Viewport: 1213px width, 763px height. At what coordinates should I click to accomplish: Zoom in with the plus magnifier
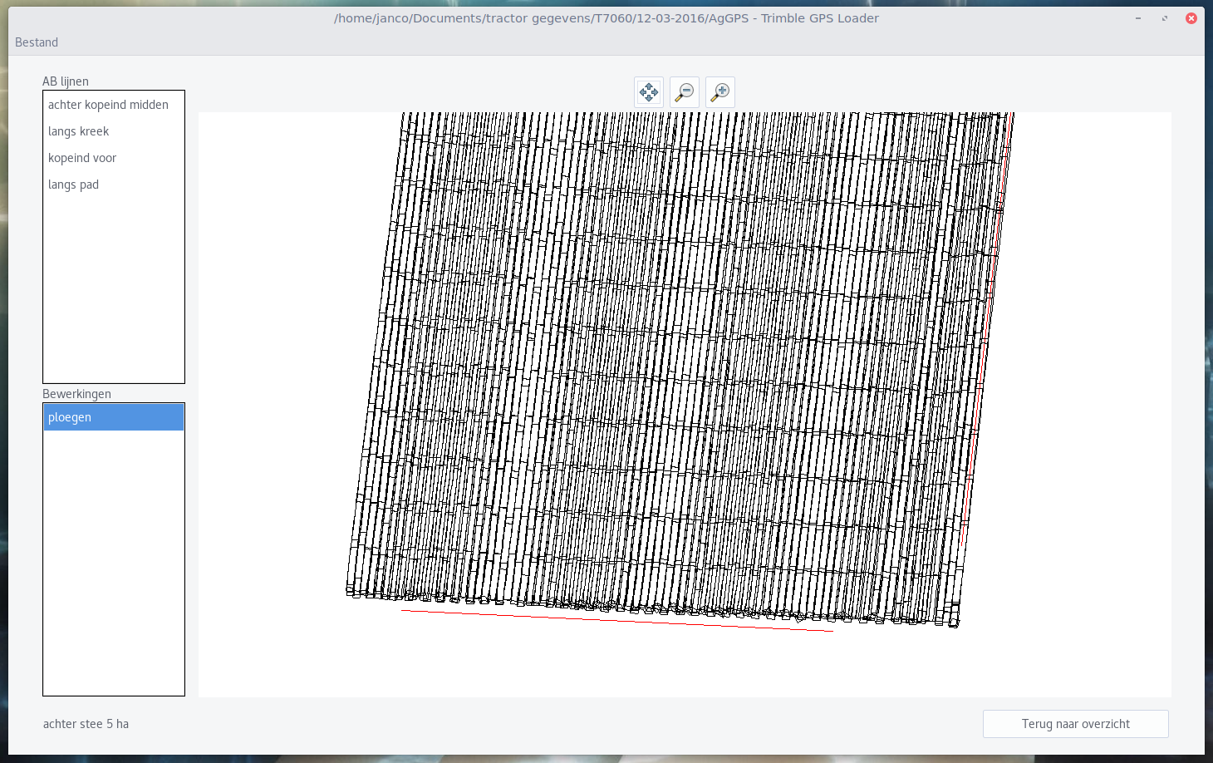[720, 92]
